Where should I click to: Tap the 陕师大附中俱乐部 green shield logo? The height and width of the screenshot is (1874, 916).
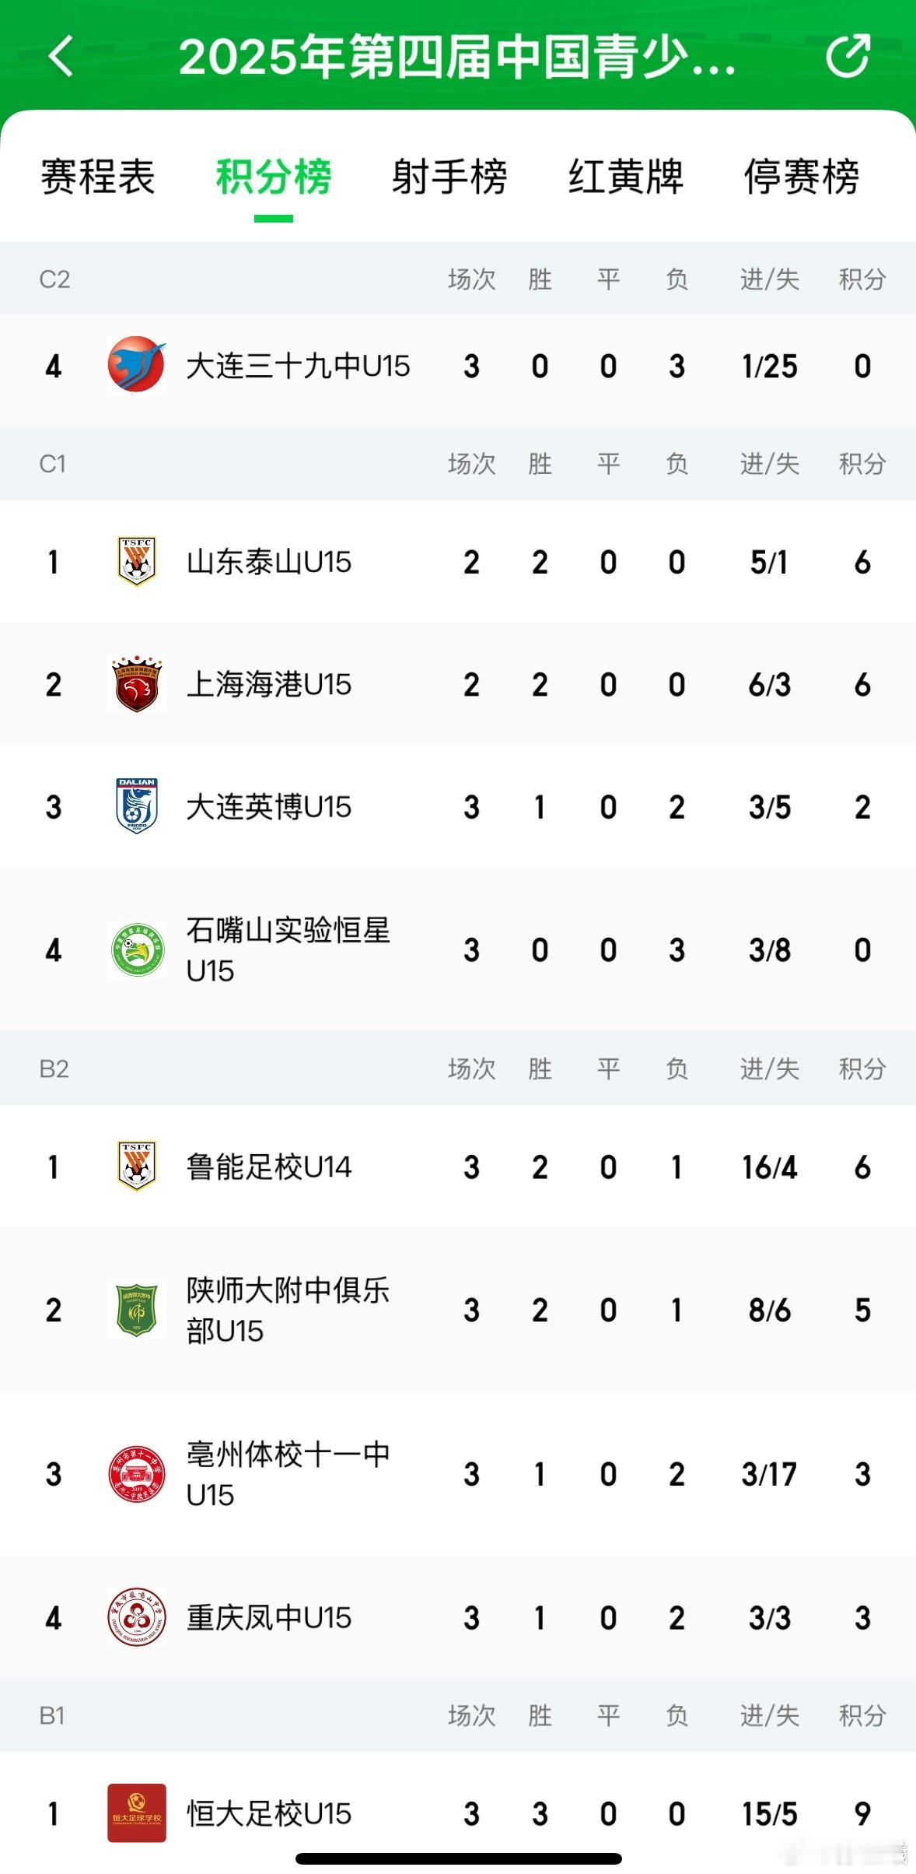coord(137,1310)
